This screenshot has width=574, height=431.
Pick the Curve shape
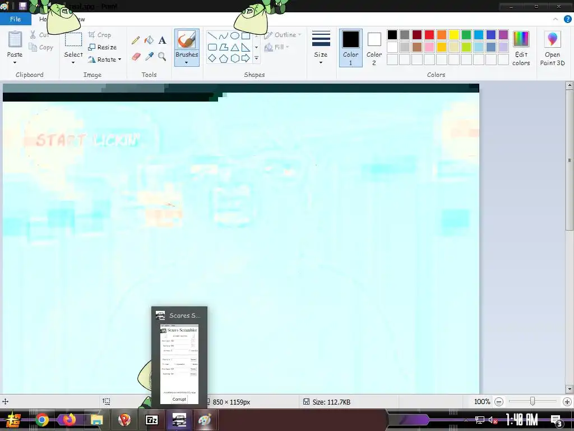223,35
